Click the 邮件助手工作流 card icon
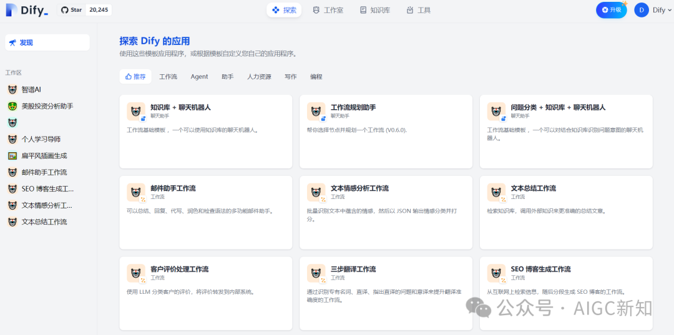The height and width of the screenshot is (335, 674). [x=136, y=192]
